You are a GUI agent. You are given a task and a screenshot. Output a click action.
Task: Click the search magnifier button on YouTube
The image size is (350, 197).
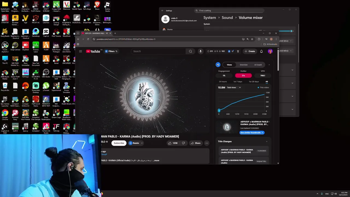coord(190,51)
